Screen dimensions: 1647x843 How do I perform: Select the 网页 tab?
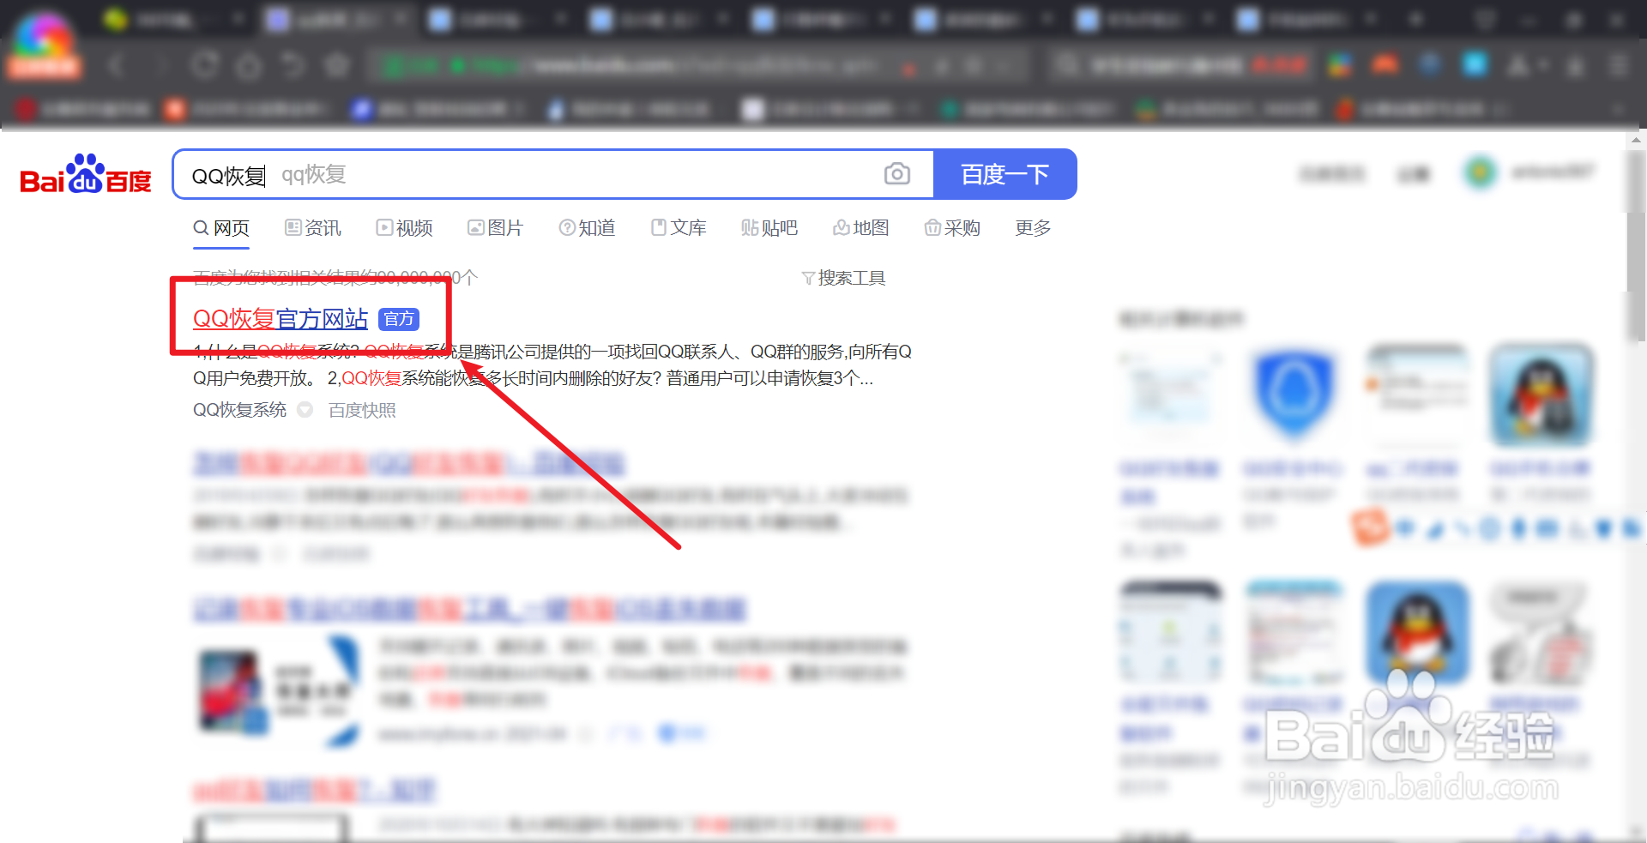221,228
